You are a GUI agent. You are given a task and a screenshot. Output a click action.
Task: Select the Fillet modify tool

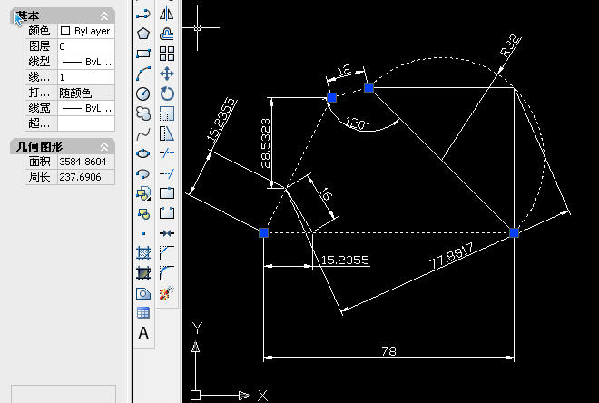167,273
